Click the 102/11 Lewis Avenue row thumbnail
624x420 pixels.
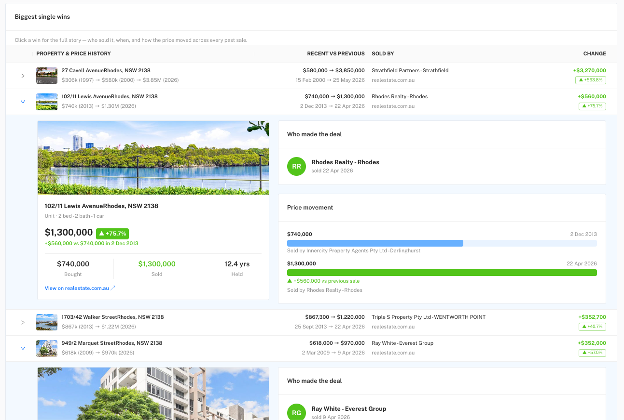[x=47, y=102]
